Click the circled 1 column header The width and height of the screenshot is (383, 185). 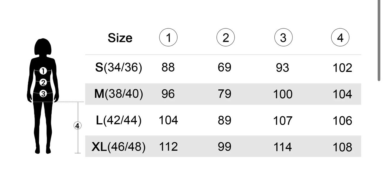pos(168,38)
